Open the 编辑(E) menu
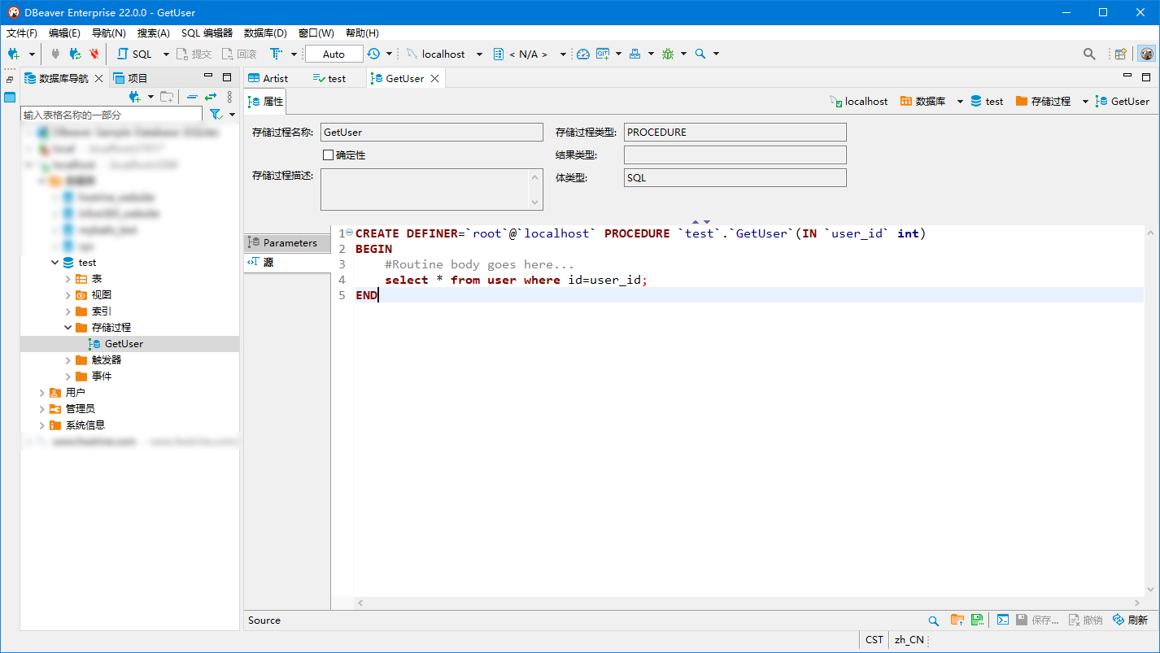Viewport: 1160px width, 653px height. pos(64,33)
